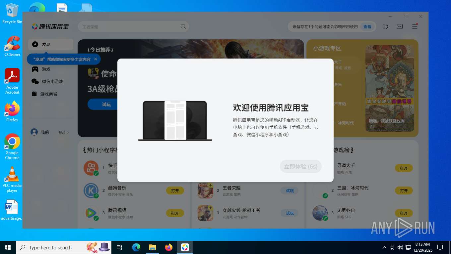The image size is (451, 254).
Task: Click 打开 for 无尽冬日
Action: click(x=404, y=213)
